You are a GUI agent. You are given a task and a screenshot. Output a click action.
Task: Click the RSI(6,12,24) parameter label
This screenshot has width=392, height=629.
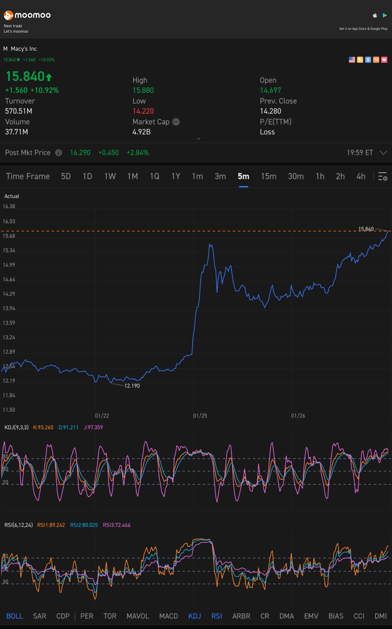tap(18, 525)
